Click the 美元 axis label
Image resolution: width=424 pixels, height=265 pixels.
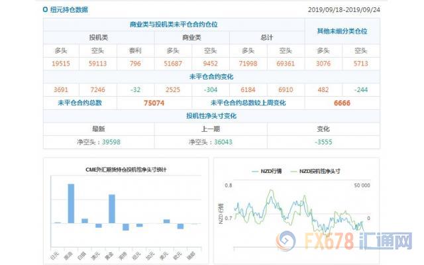click(164, 255)
